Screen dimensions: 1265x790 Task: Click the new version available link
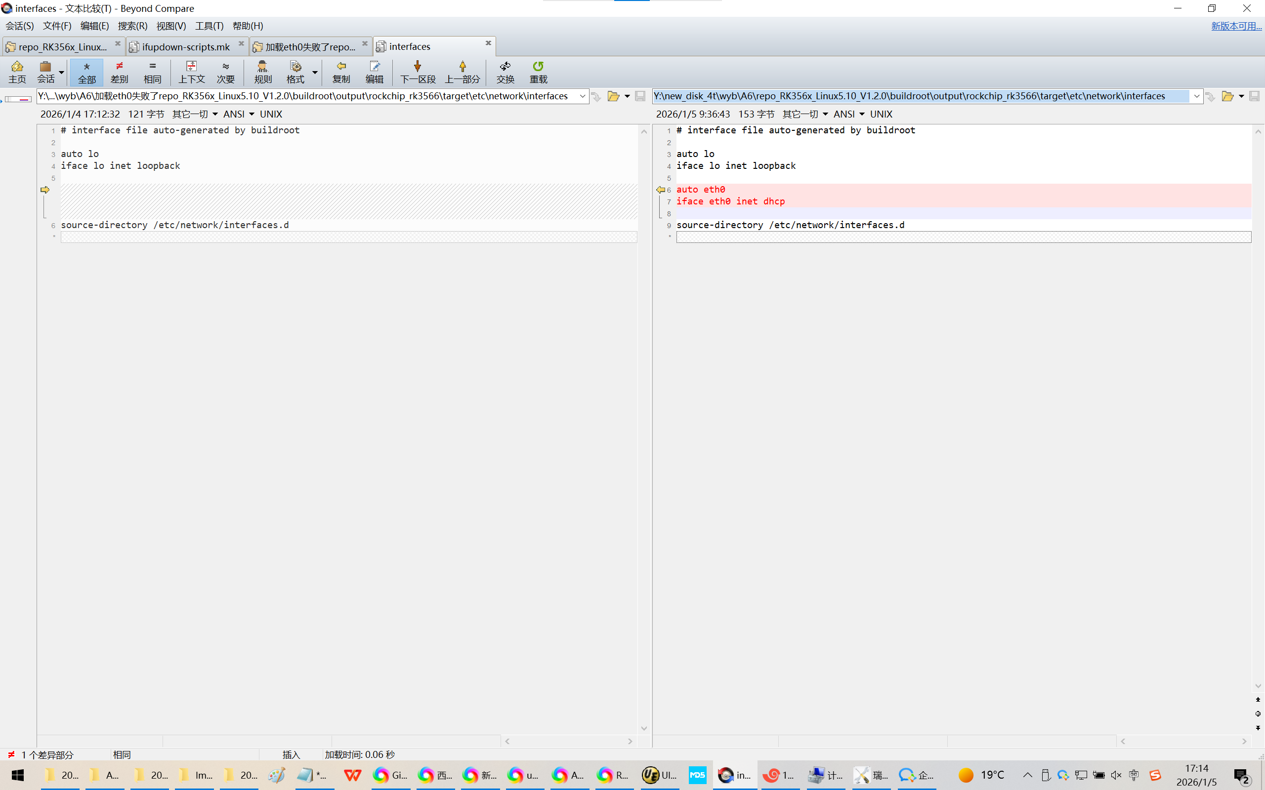tap(1236, 26)
